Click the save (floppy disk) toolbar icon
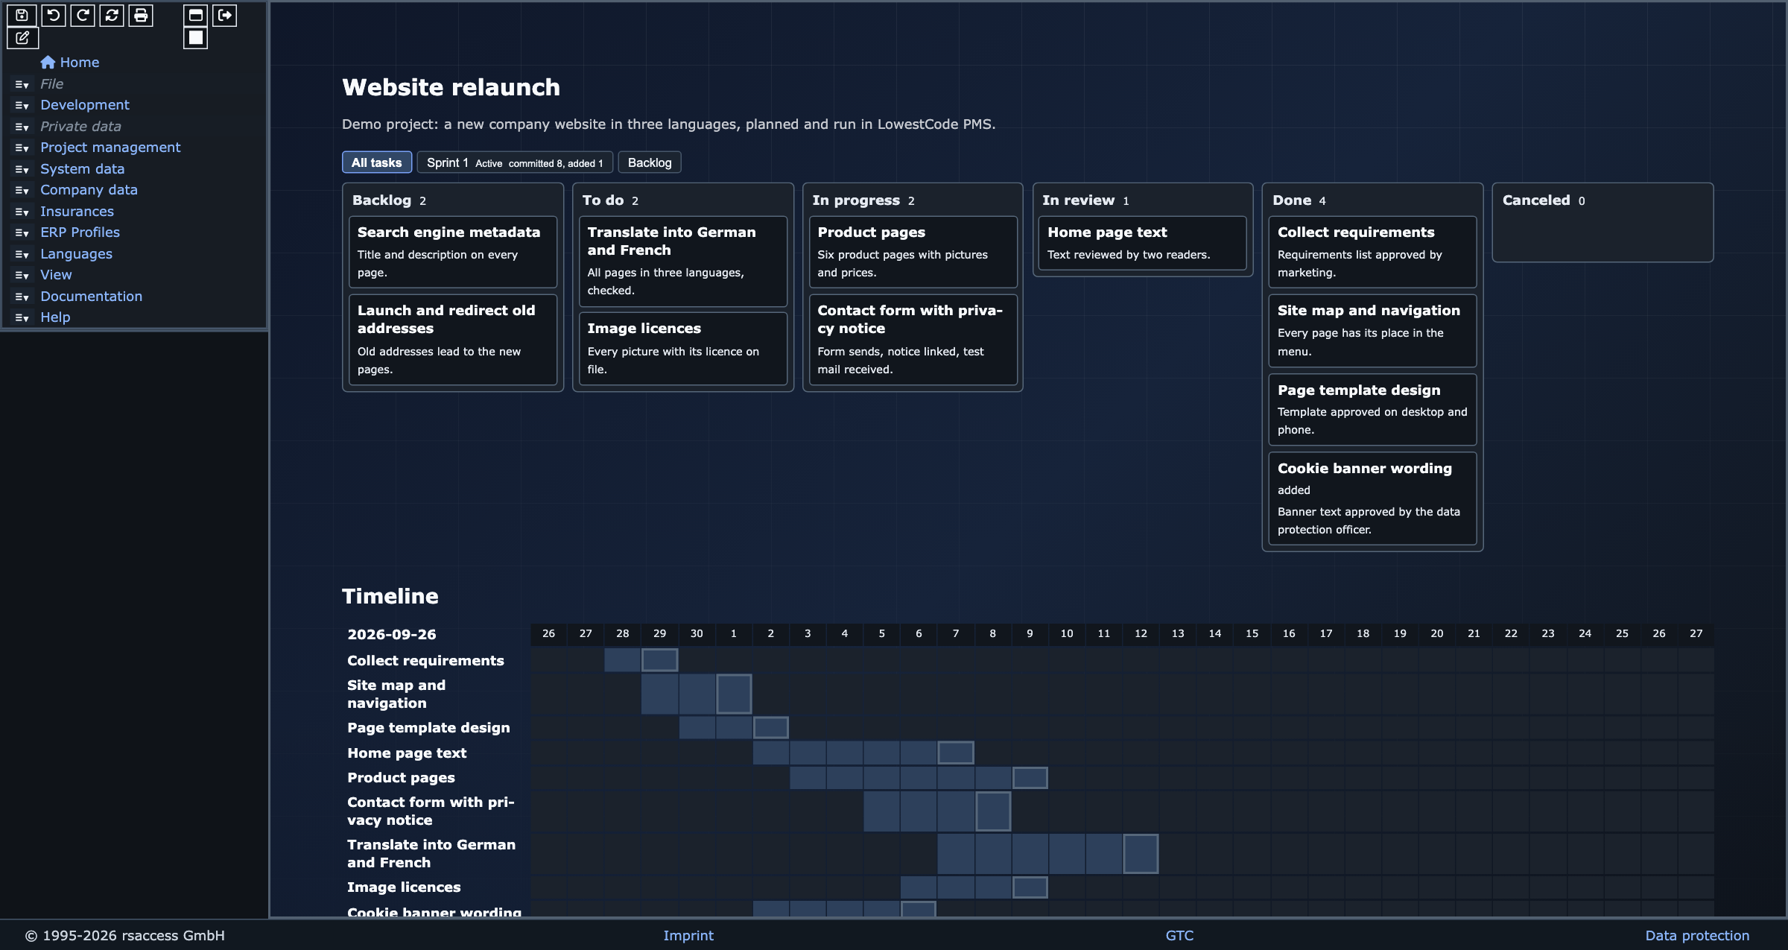This screenshot has width=1788, height=950. click(22, 15)
